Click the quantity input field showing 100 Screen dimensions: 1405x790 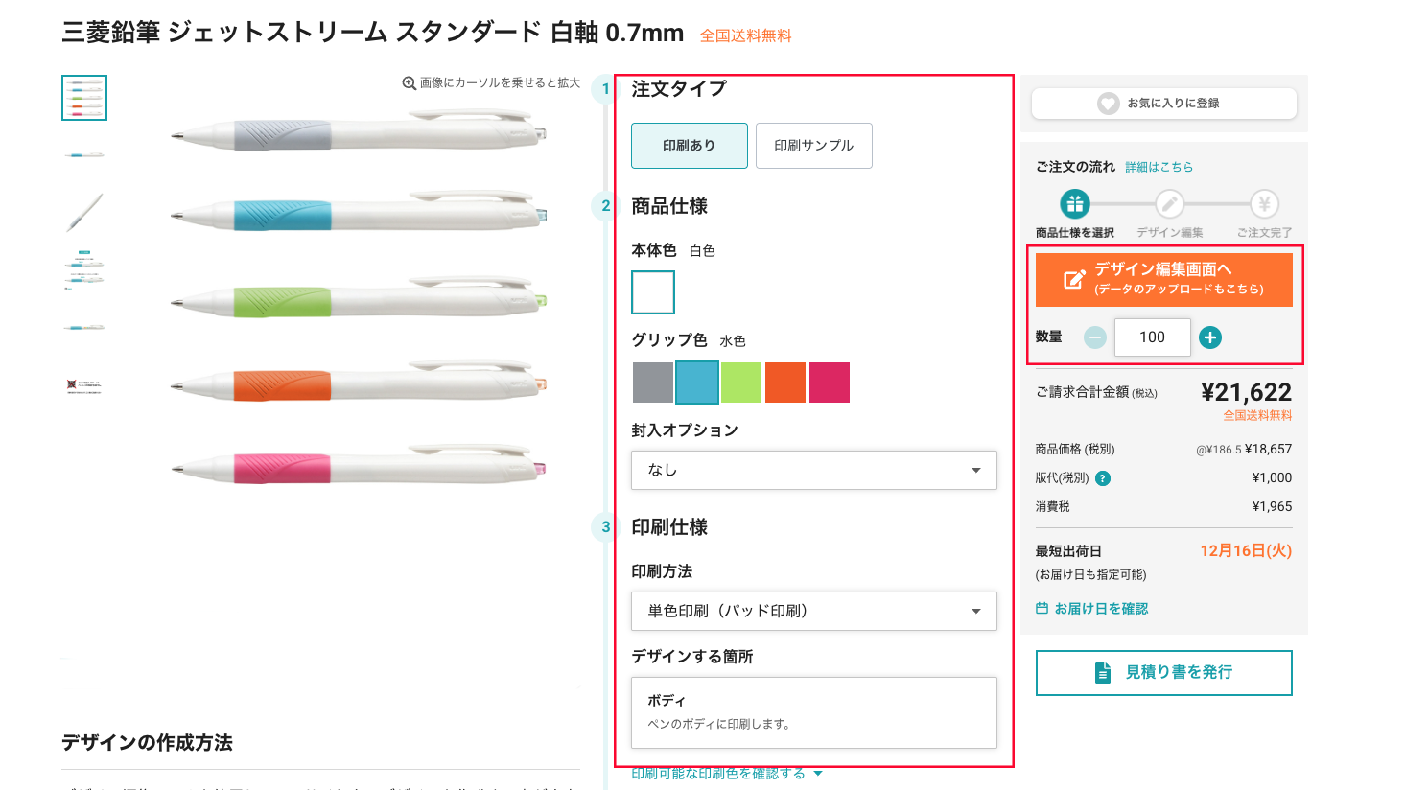point(1153,337)
